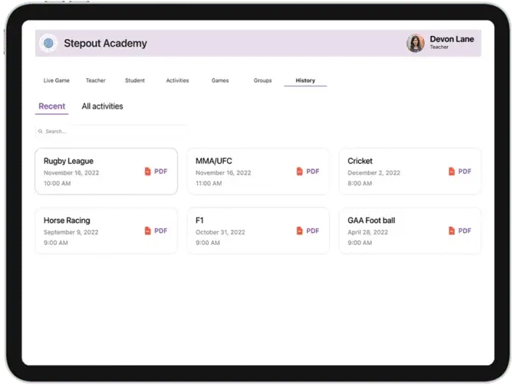Image resolution: width=513 pixels, height=386 pixels.
Task: Open the Teacher tab
Action: point(96,80)
